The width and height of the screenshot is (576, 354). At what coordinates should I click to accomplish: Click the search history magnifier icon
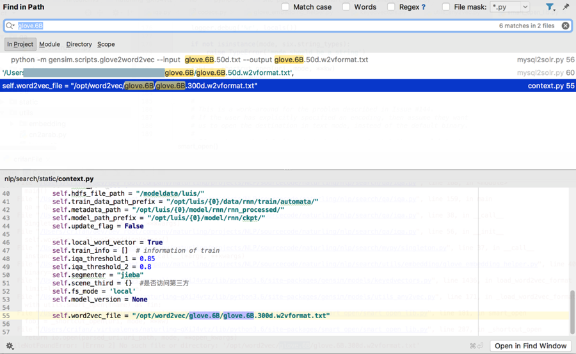(x=10, y=26)
